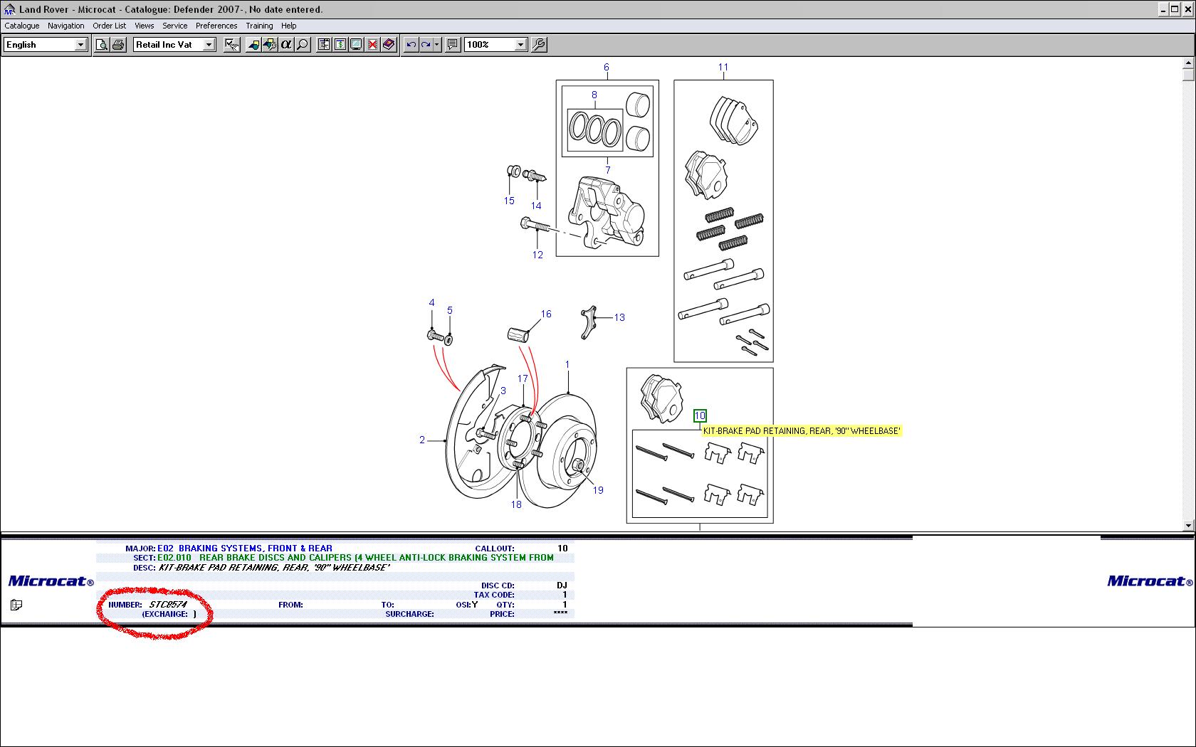Open the 100% zoom dropdown
Screen dimensions: 1196x747
(x=520, y=45)
